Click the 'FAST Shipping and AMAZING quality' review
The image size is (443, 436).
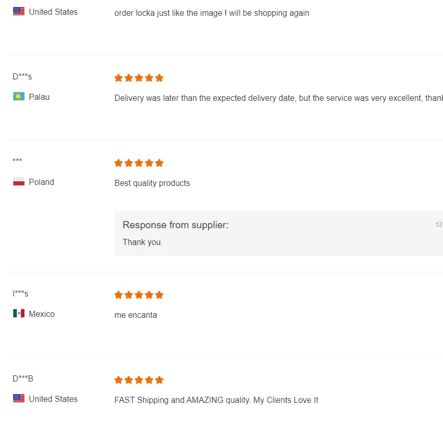click(216, 400)
